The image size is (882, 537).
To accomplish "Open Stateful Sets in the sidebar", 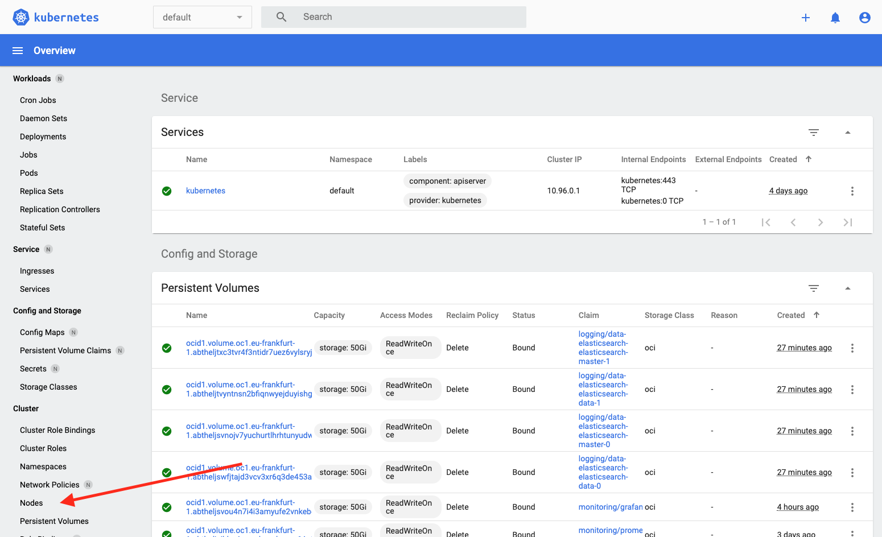I will [42, 228].
